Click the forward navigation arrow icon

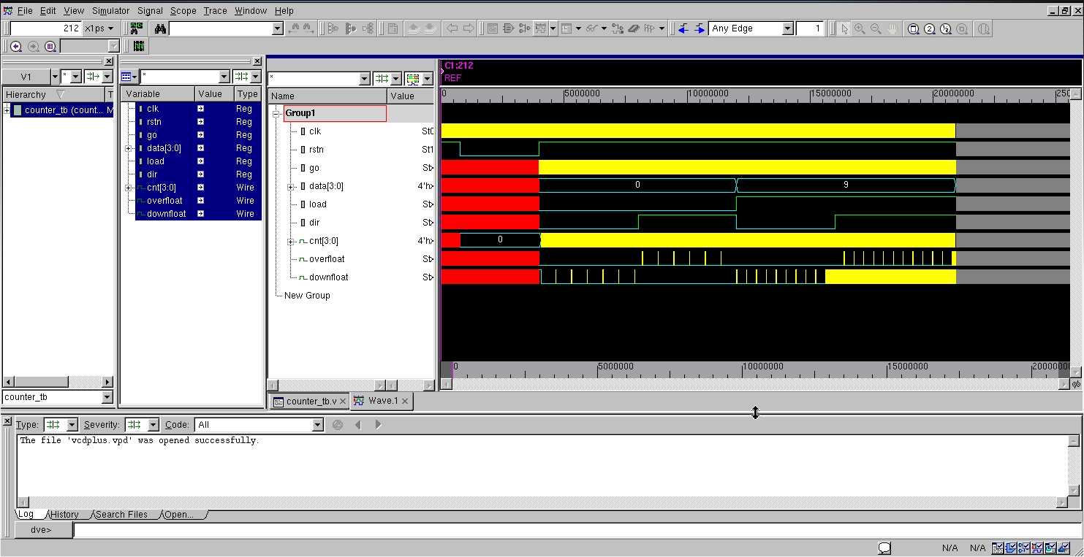469,28
